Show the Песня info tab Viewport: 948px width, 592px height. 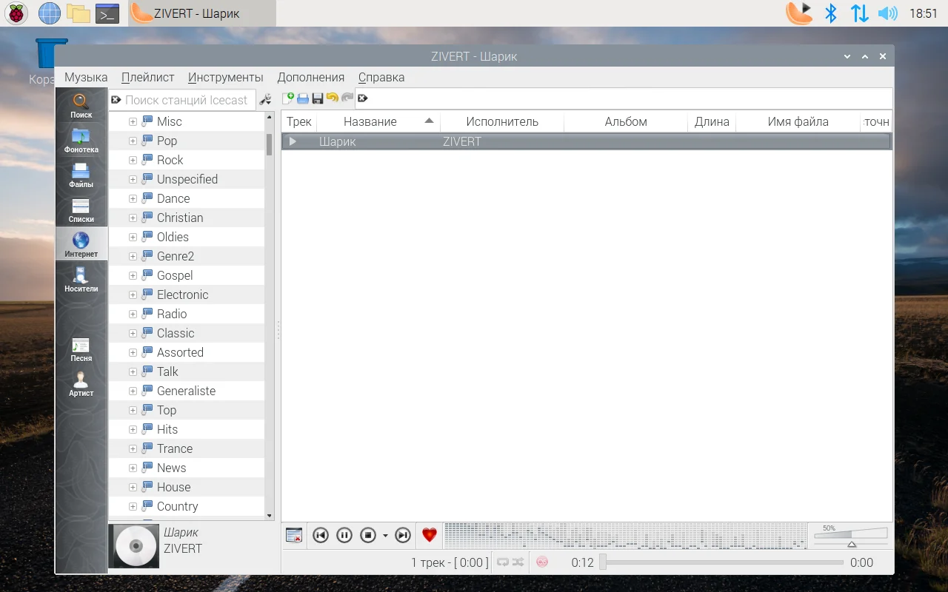(x=81, y=349)
